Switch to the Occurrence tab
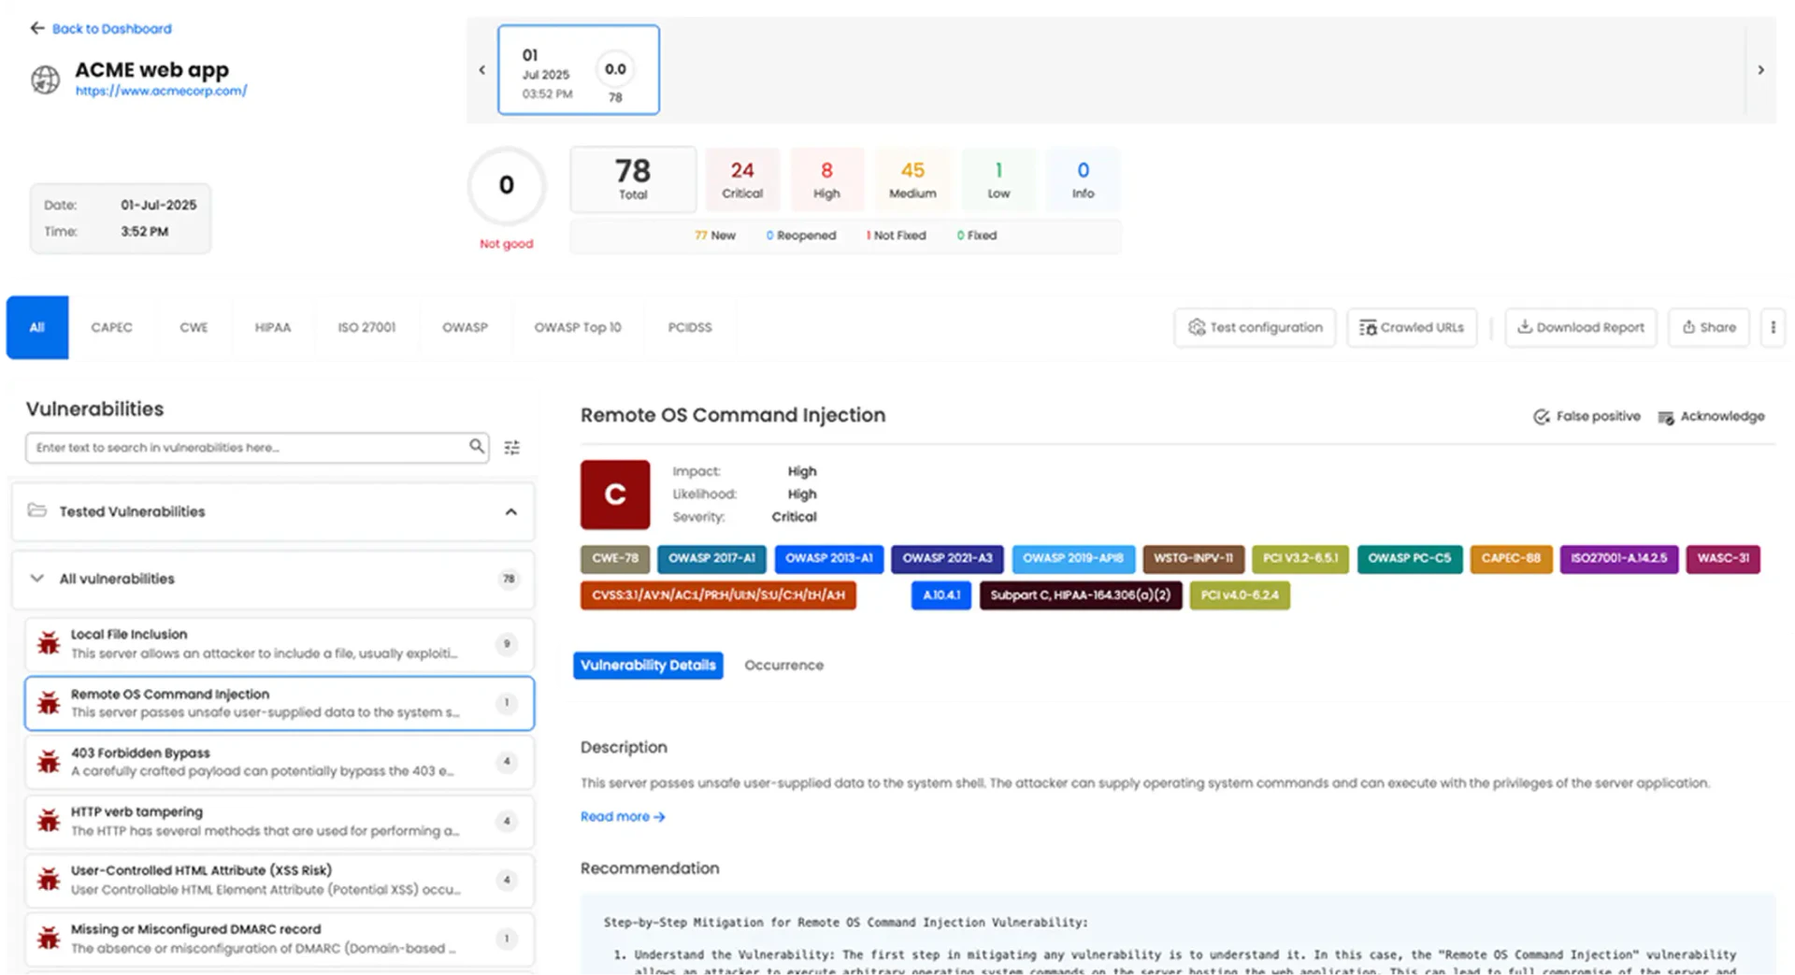This screenshot has height=975, width=1795. coord(783,665)
